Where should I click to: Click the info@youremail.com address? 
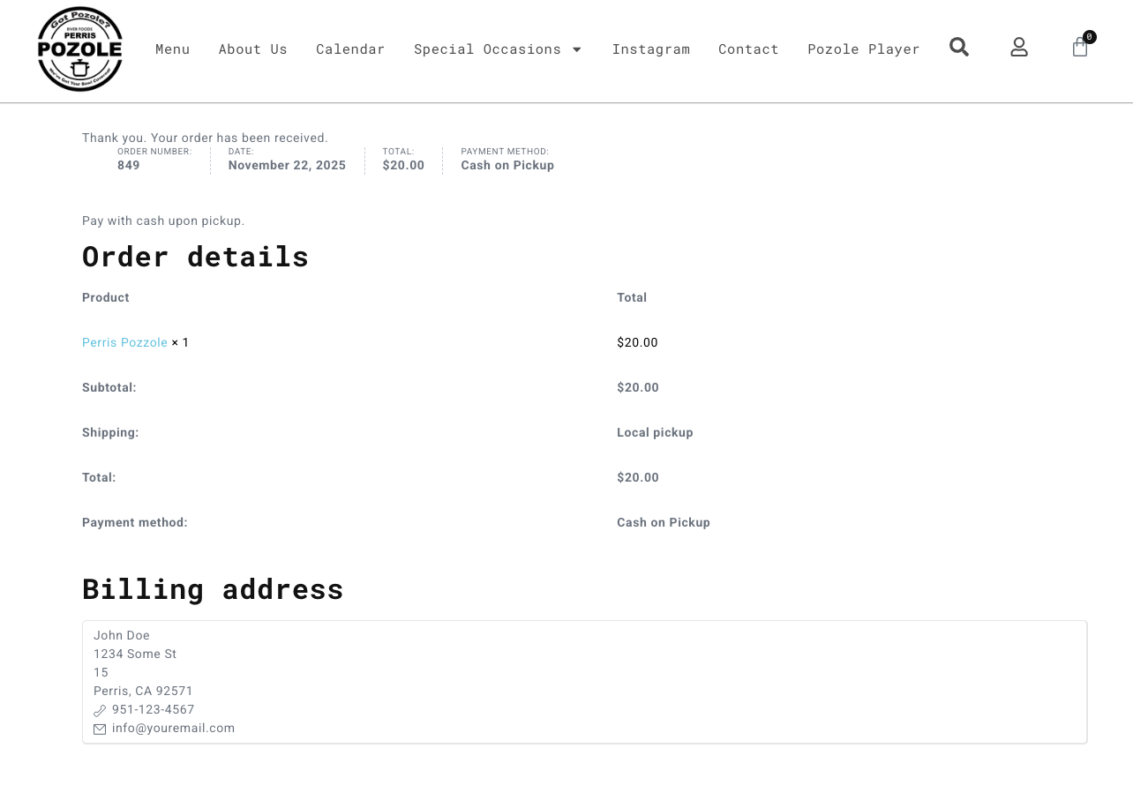click(174, 729)
